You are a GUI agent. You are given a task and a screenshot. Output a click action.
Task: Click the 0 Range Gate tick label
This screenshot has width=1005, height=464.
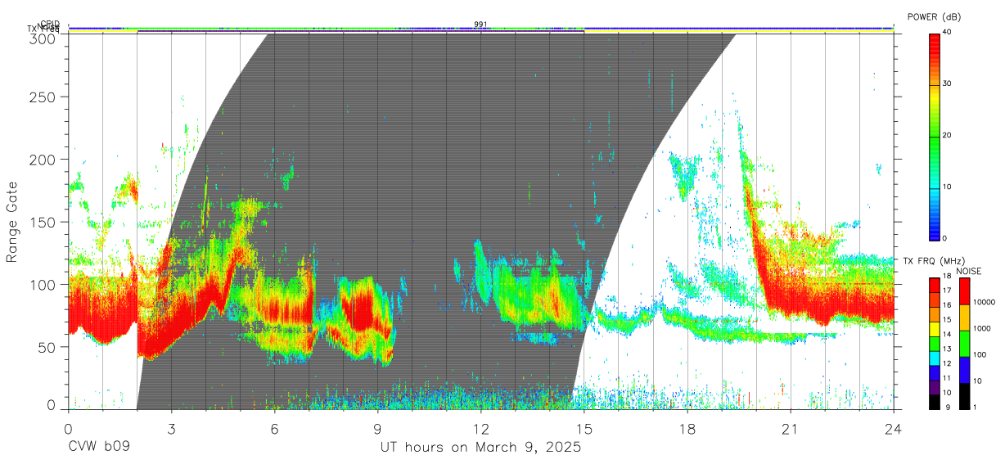(52, 404)
